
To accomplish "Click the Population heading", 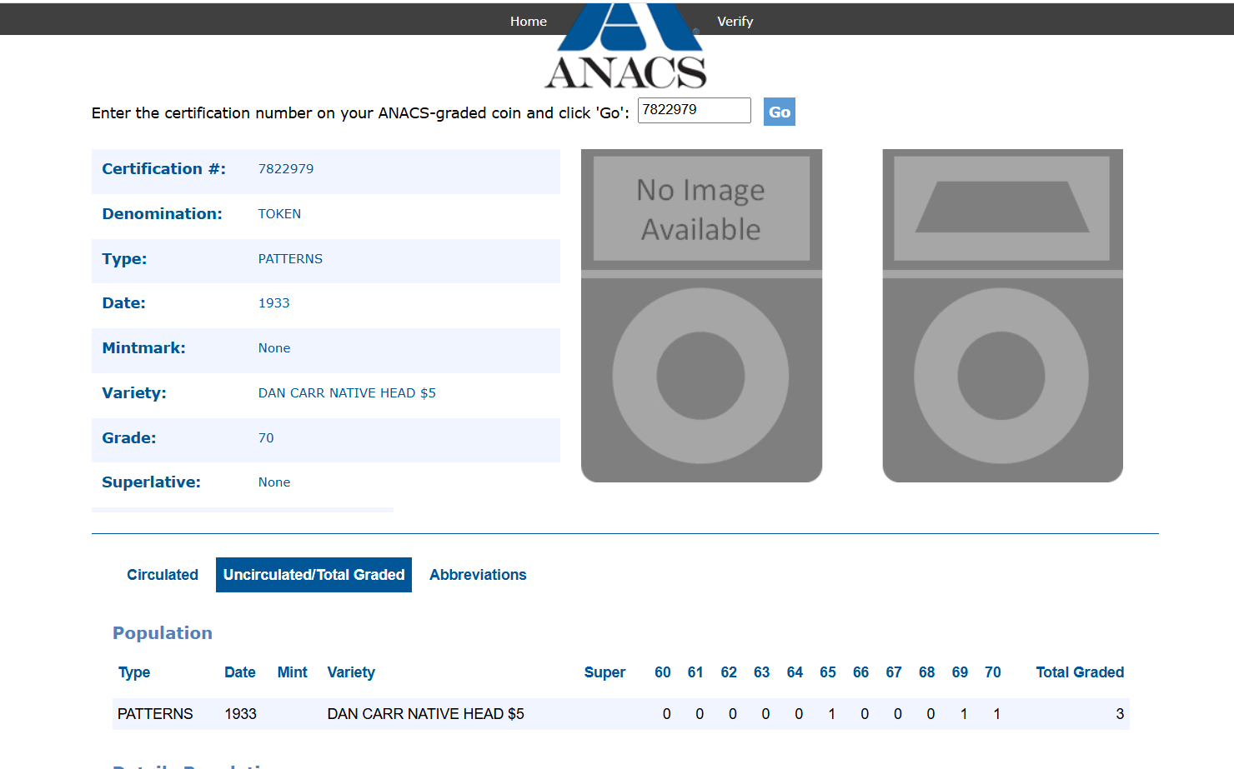I will (x=163, y=633).
